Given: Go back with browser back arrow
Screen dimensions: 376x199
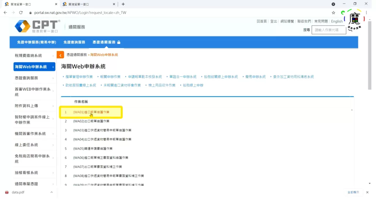Looking at the screenshot, I should [5, 13].
